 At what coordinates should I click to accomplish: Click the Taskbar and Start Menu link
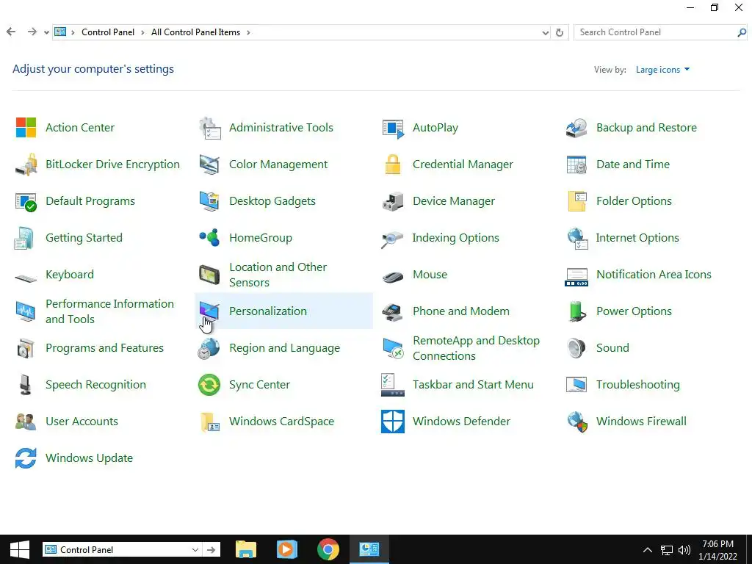(473, 385)
